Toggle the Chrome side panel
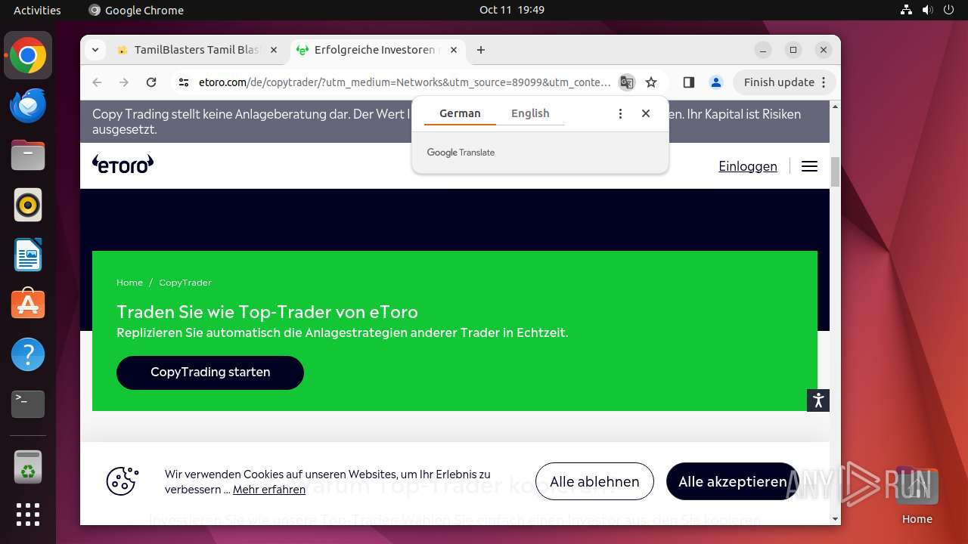The image size is (968, 544). [688, 82]
